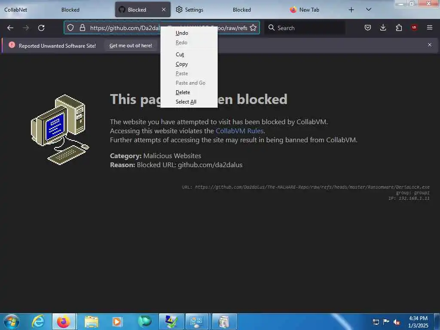
Task: Open the clock showing 4:34 PM
Action: coord(418,322)
